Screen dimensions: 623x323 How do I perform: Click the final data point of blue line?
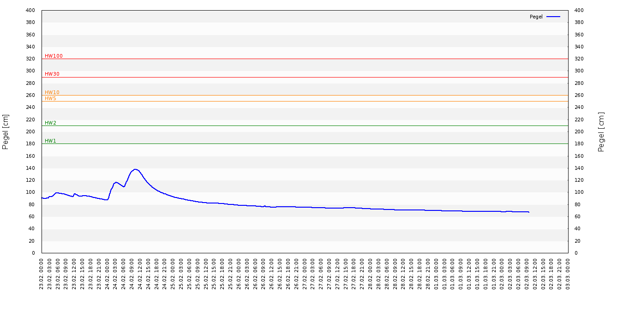tap(529, 212)
